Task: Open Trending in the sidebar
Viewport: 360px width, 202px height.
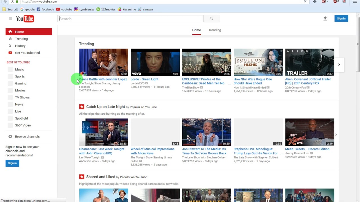Action: pyautogui.click(x=21, y=39)
